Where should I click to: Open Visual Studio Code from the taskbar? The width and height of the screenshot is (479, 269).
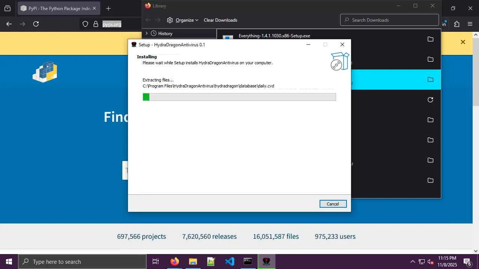(x=229, y=262)
